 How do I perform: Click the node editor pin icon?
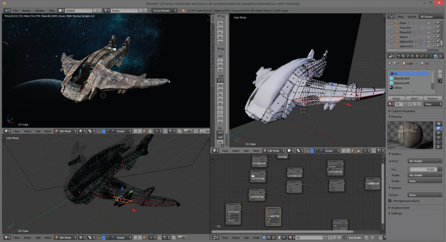tap(366, 238)
